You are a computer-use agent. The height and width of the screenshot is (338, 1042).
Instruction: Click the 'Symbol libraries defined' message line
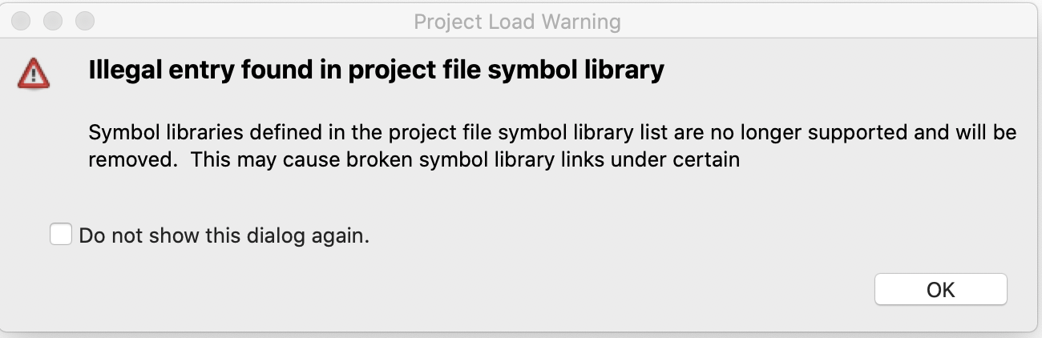(x=551, y=132)
